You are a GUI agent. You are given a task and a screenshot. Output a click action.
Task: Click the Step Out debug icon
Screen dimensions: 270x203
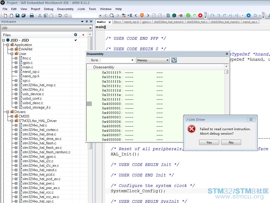click(225, 16)
